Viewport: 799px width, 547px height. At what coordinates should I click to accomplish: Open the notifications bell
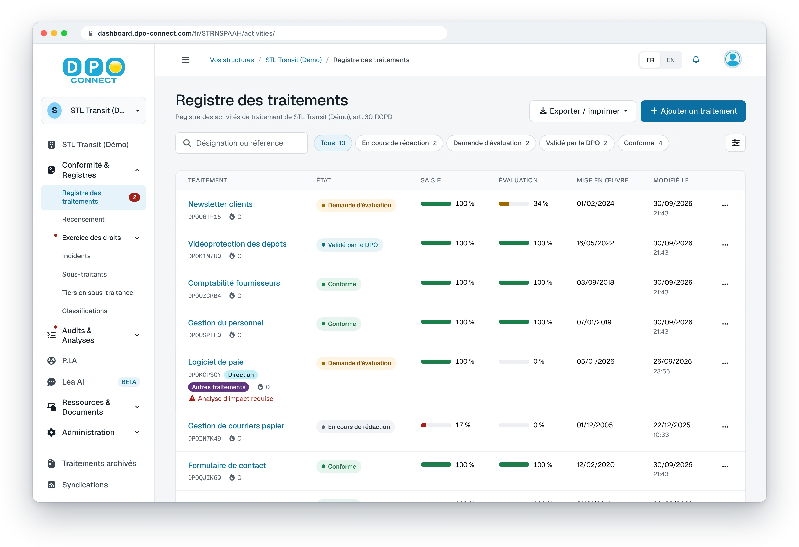pos(696,59)
